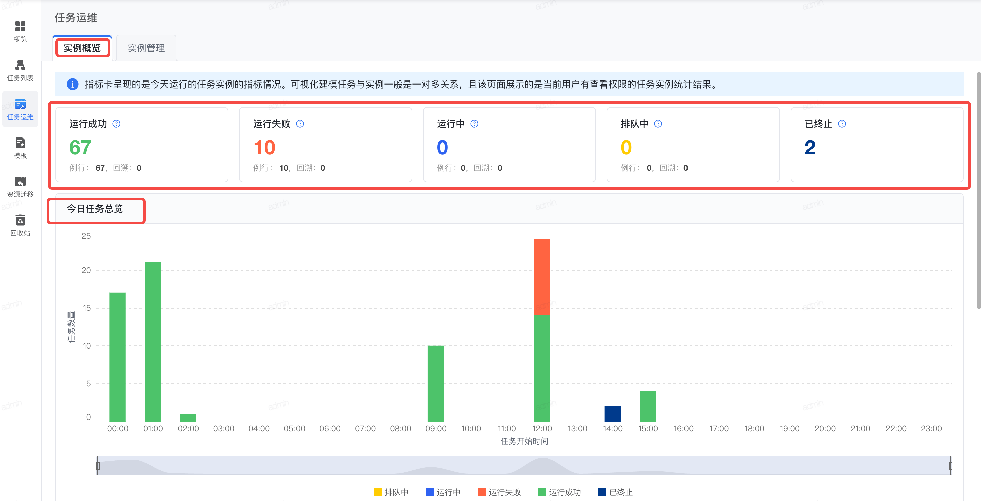This screenshot has height=501, width=981.
Task: Click the 例行 10 value in 运行失败 card
Action: (x=284, y=168)
